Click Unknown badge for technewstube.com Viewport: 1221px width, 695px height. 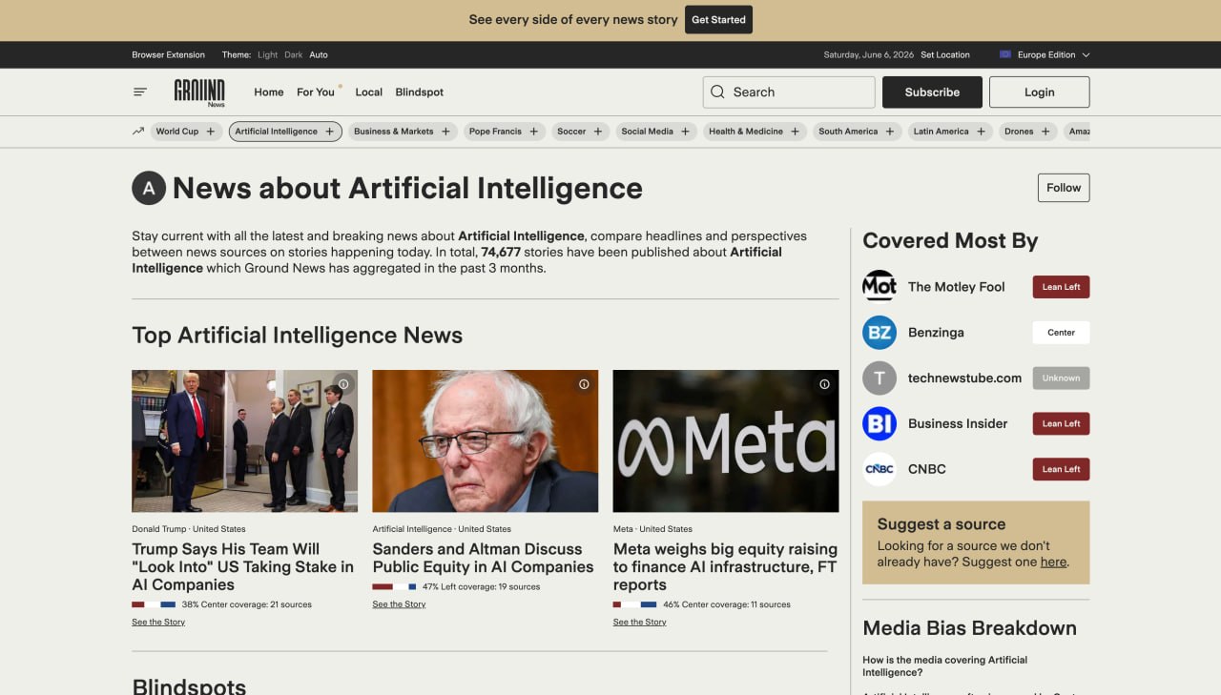(1061, 378)
